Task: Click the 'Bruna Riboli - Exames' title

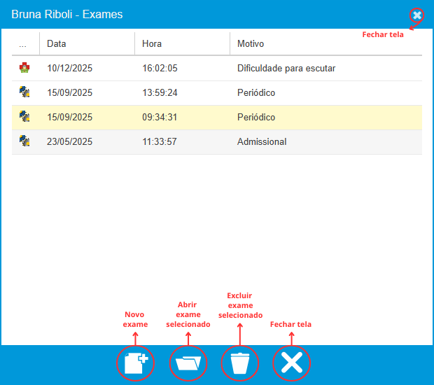Action: (x=67, y=15)
